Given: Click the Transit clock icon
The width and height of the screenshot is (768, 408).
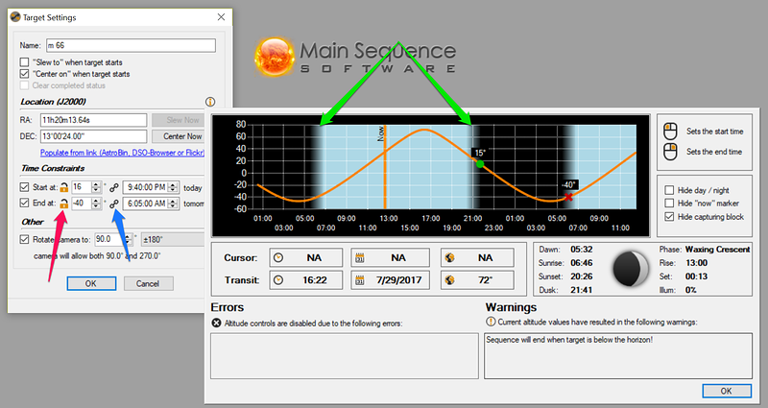Looking at the screenshot, I should 278,280.
